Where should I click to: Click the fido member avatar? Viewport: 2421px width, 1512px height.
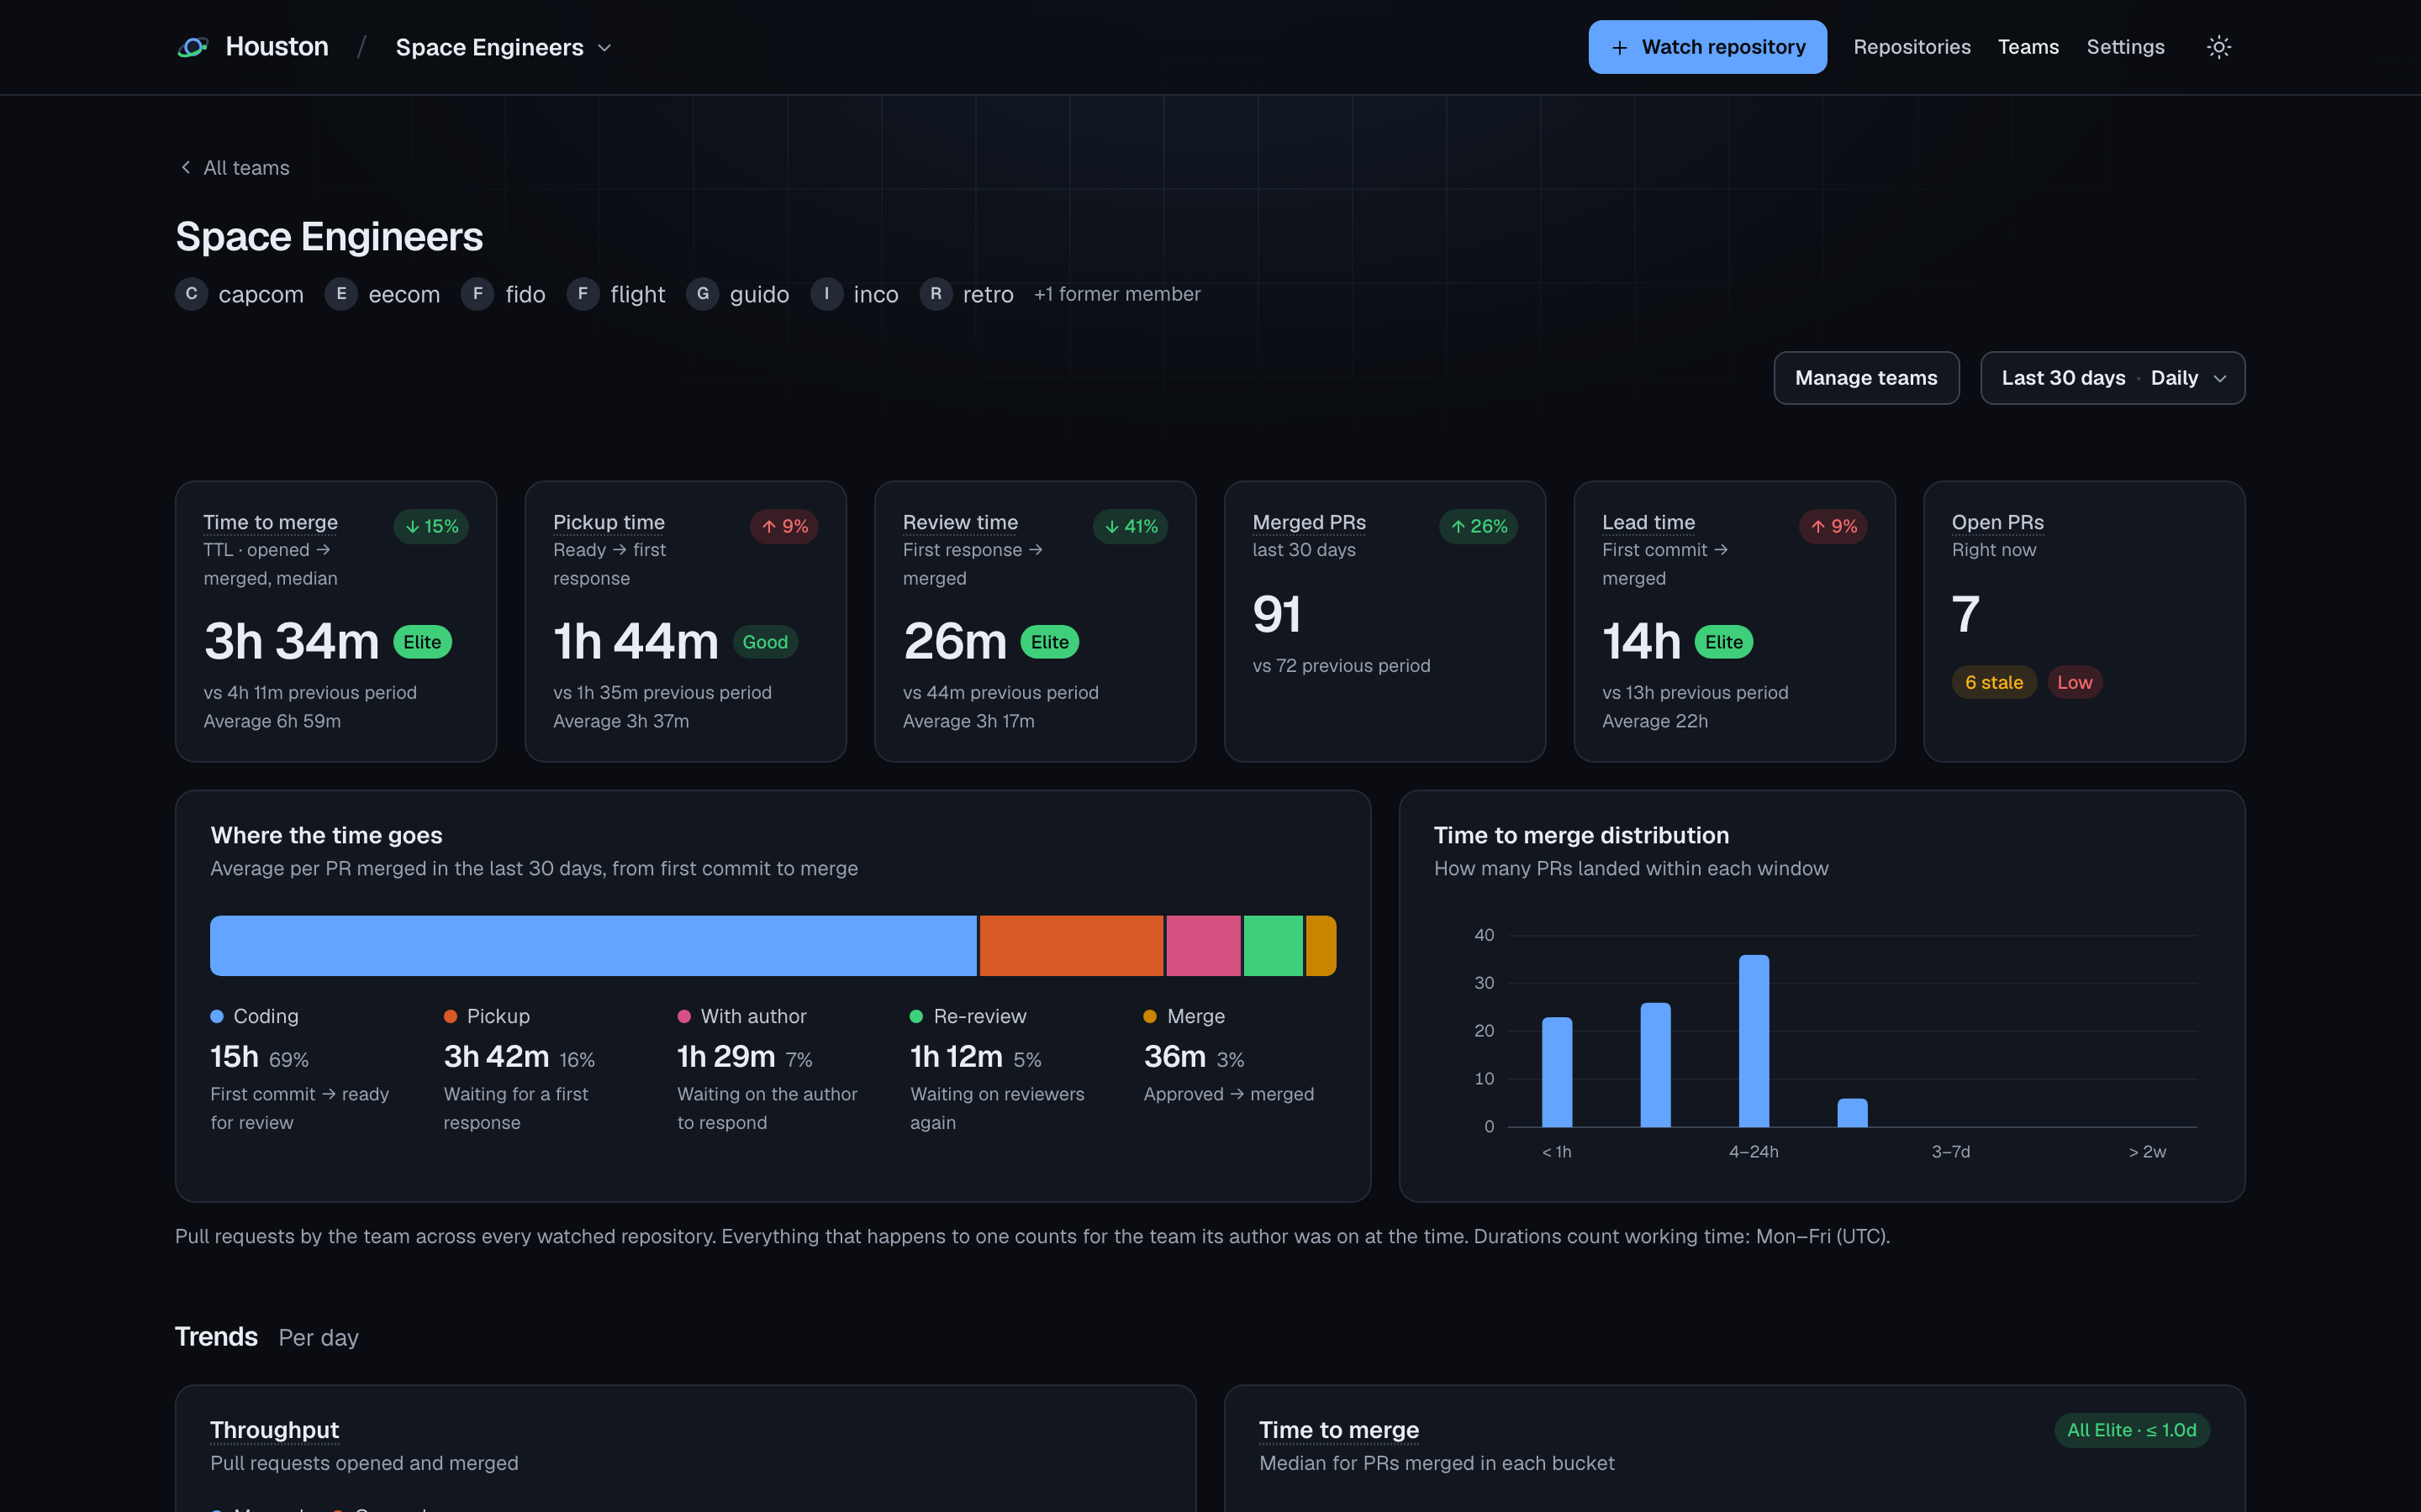(477, 294)
